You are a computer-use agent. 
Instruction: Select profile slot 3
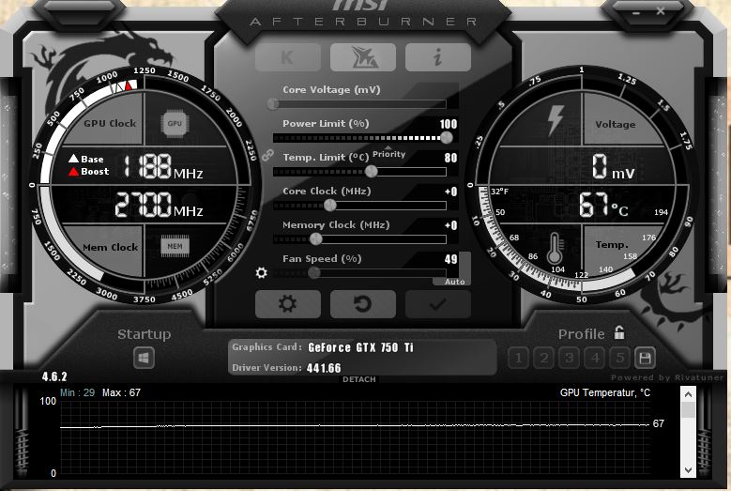click(x=569, y=358)
